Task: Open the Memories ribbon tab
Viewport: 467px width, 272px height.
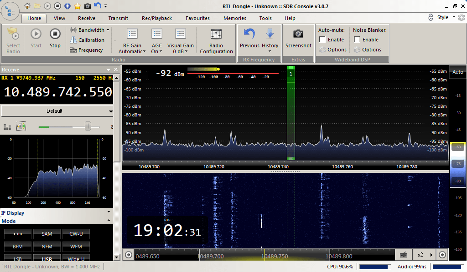Action: click(235, 18)
